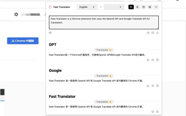Screen dimensions: 186x116
Task: Click the Fast Translator logo icon
Action: [x=50, y=7]
